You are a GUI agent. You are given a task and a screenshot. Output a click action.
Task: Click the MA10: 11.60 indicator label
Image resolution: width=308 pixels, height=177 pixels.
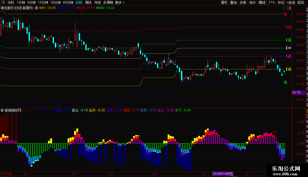[x=66, y=8]
